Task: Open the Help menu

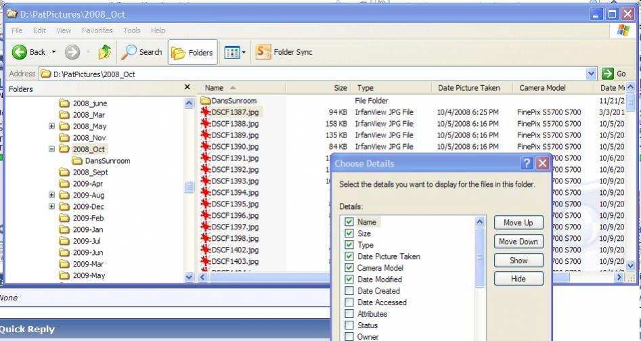Action: click(x=158, y=30)
